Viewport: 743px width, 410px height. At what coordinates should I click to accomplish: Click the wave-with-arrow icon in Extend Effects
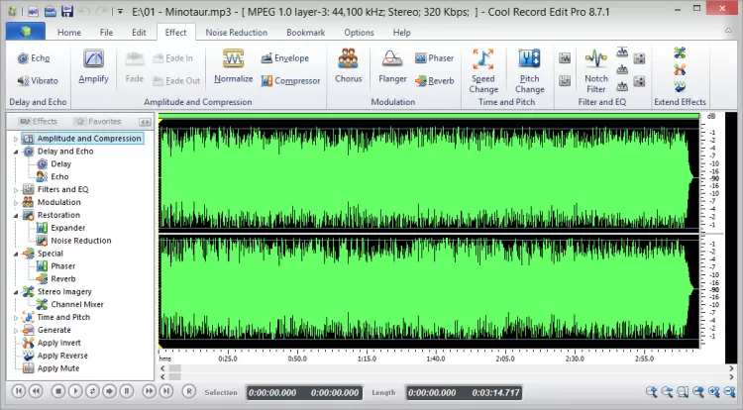(x=680, y=86)
